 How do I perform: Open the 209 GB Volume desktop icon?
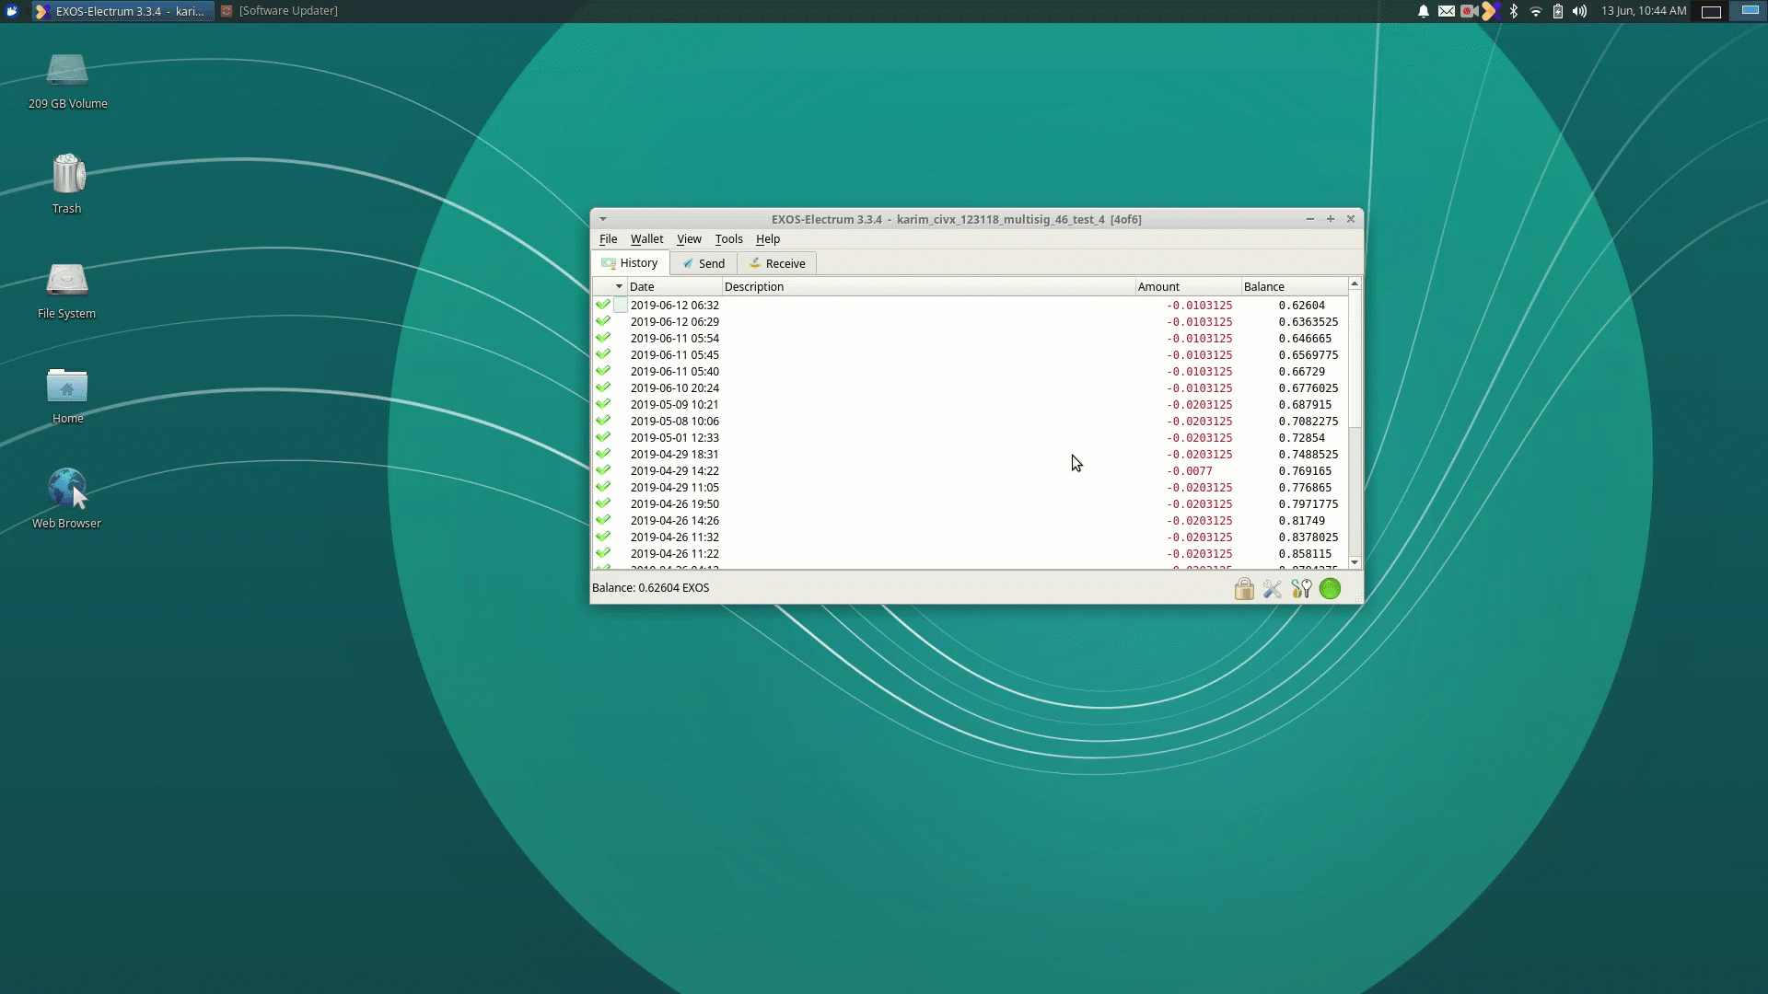pos(67,81)
